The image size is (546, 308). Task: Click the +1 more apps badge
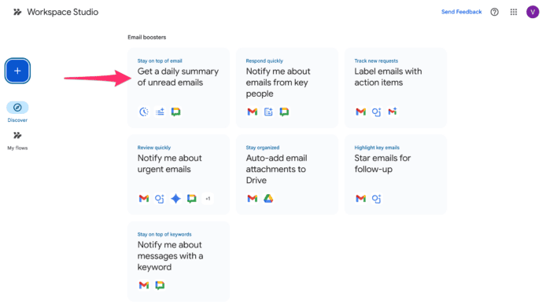[x=208, y=199]
